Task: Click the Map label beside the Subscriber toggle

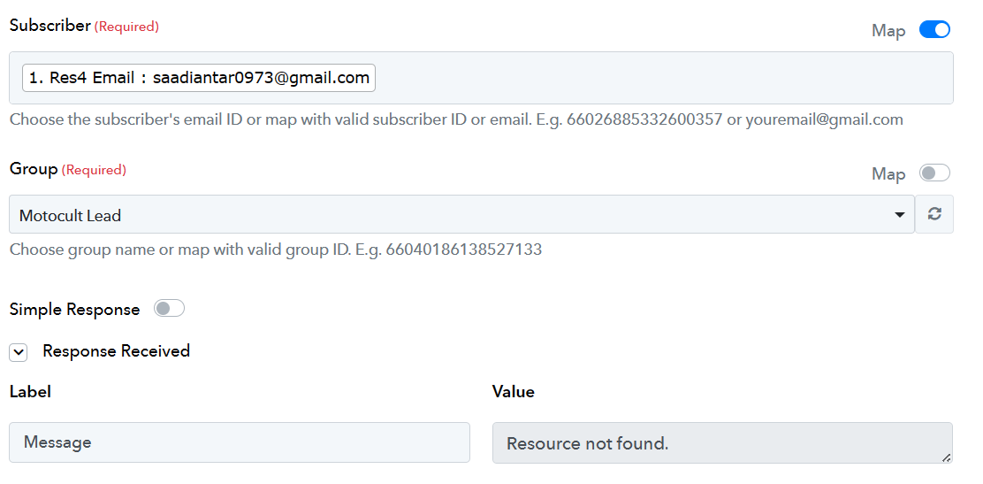Action: pos(888,31)
